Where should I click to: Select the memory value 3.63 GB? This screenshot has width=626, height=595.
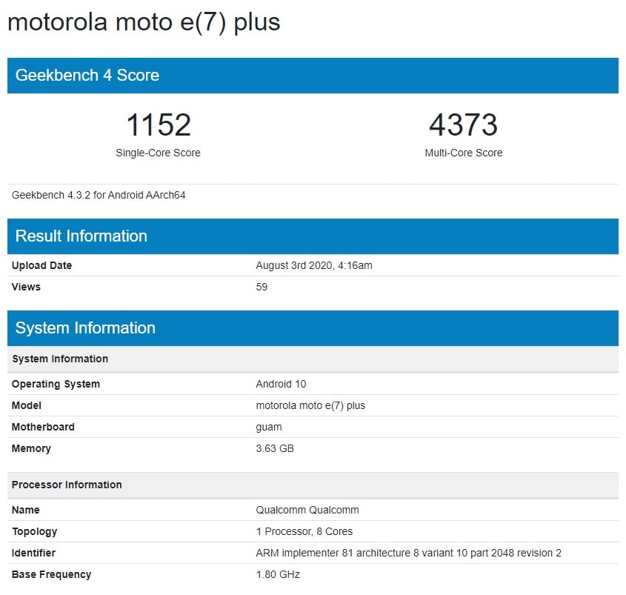point(275,449)
